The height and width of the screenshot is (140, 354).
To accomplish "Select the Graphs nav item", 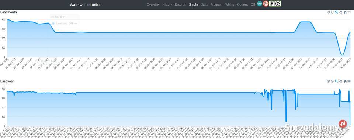I will (194, 4).
